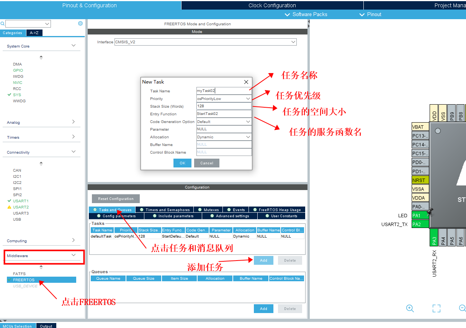Select the VBAT pin
Screen dimensions: 466x328
point(420,127)
